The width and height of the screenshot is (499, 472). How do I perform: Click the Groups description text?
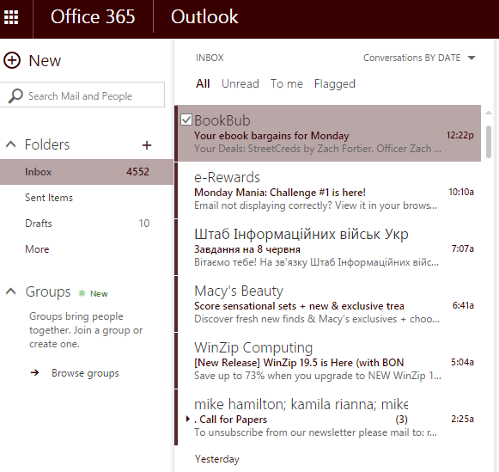click(x=86, y=330)
